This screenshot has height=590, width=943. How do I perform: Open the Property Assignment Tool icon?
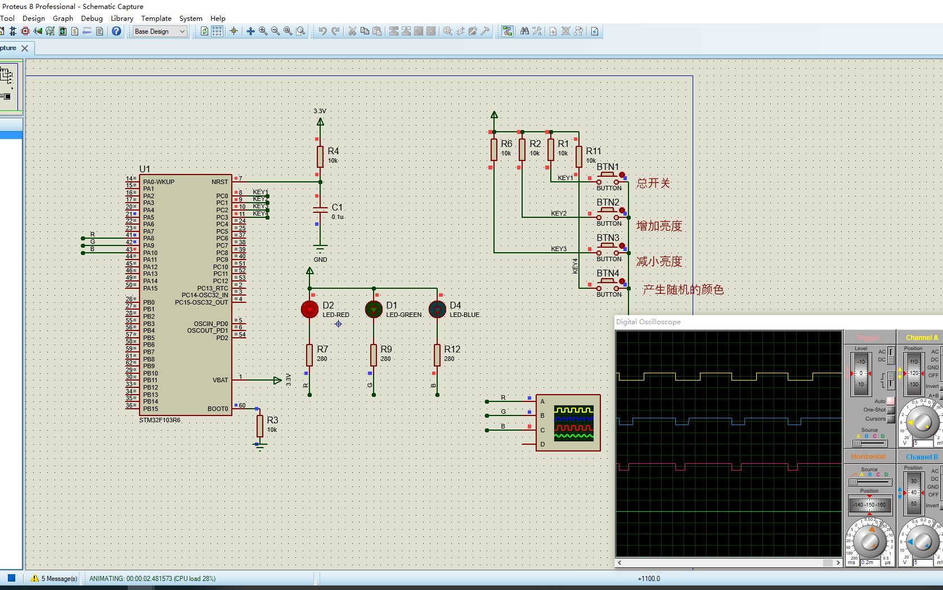[537, 32]
